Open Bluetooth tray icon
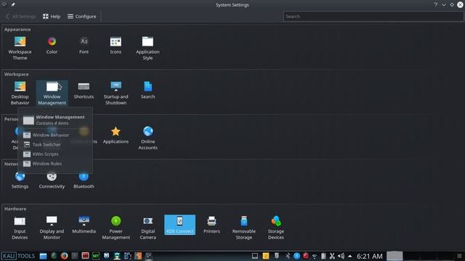Viewport: 465px width, 261px height. pos(288,256)
